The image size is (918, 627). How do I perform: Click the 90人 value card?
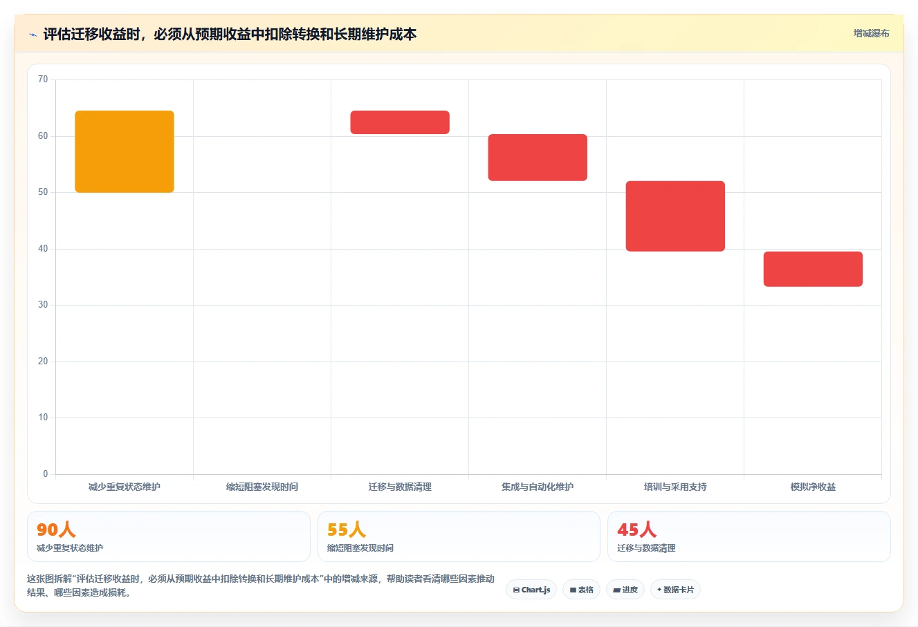click(169, 536)
